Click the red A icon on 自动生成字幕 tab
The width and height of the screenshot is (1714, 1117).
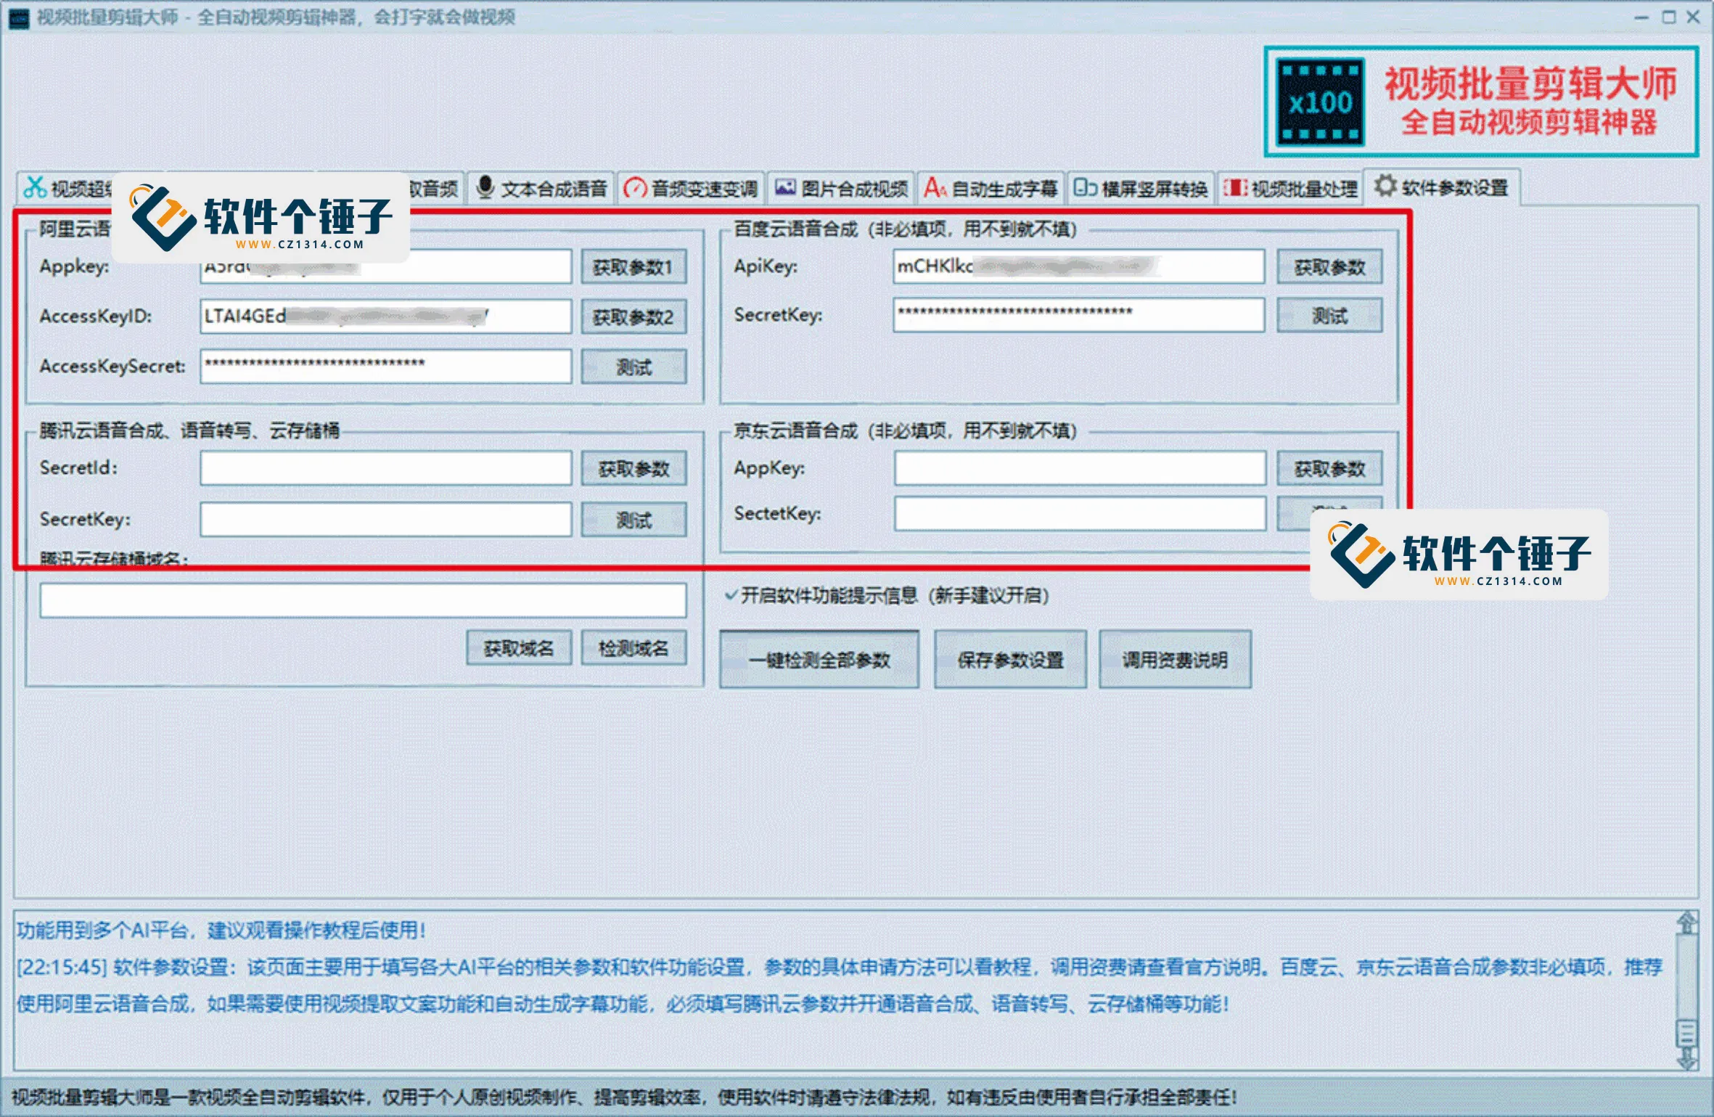935,188
